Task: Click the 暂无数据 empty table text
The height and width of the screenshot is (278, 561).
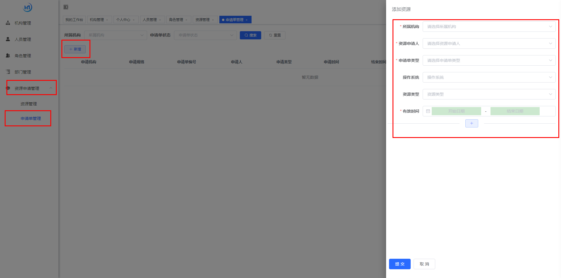Action: point(310,77)
